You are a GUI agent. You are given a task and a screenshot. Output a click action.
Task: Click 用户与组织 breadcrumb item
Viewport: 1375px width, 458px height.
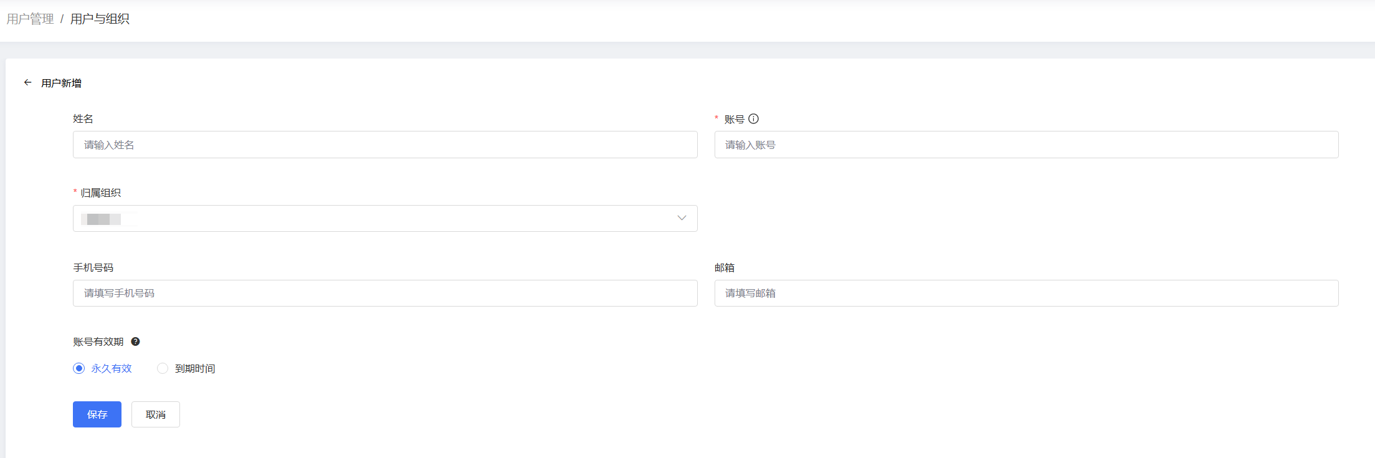100,19
